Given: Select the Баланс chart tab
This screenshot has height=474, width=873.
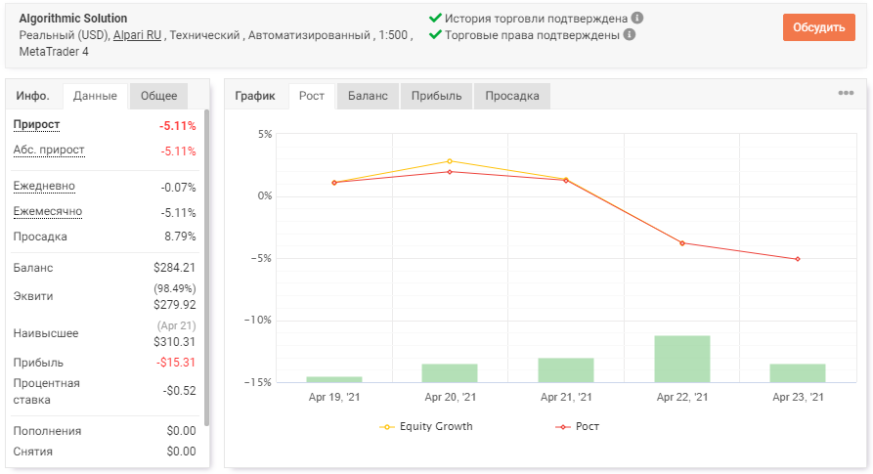Looking at the screenshot, I should coord(368,96).
